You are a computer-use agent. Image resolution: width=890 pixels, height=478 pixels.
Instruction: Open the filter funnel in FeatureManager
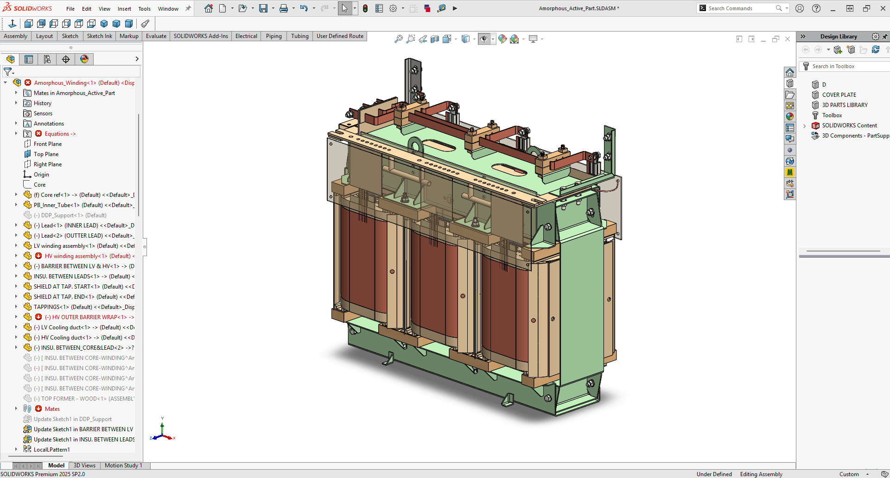pos(8,72)
